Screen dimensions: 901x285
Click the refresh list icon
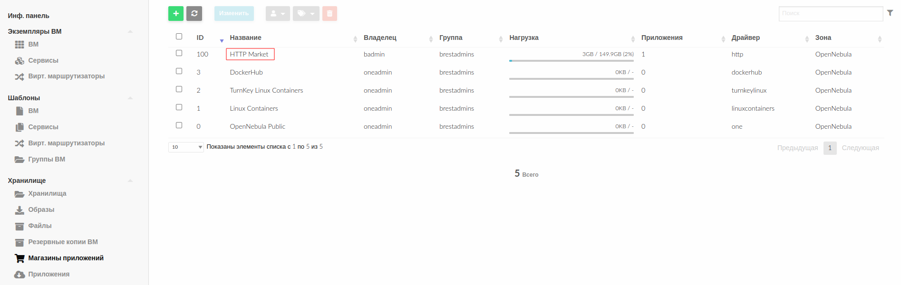pos(194,14)
